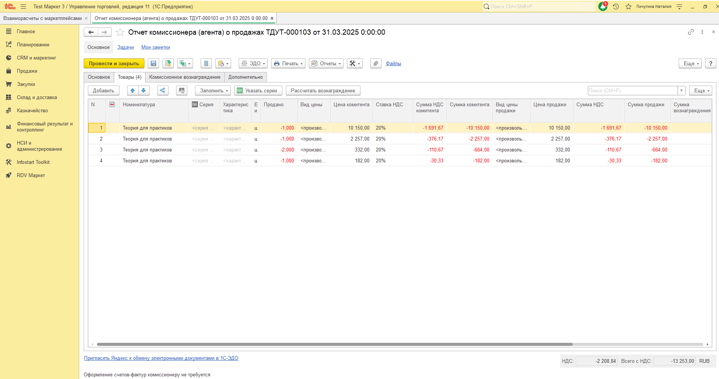Click the split row icon
719x379 pixels.
tap(163, 90)
